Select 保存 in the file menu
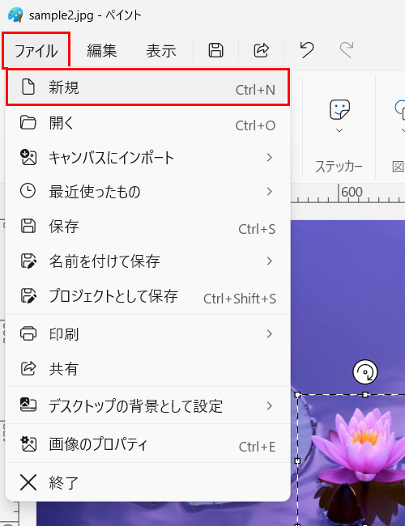405x526 pixels. coord(147,227)
